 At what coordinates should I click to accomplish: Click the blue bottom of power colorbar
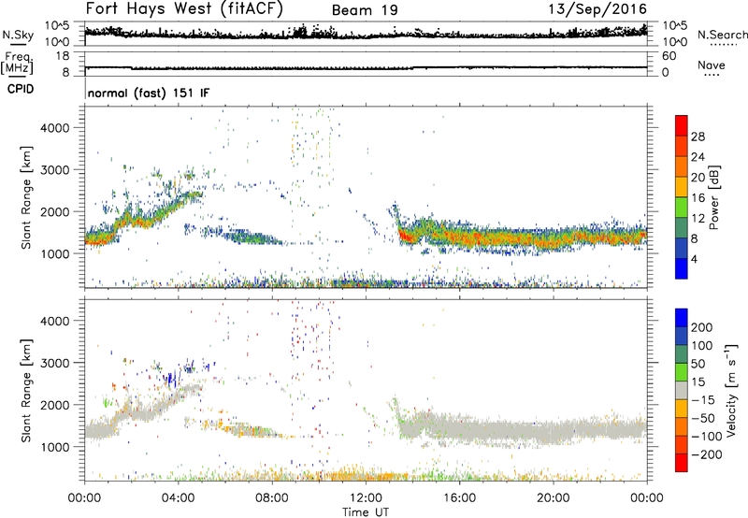[682, 268]
